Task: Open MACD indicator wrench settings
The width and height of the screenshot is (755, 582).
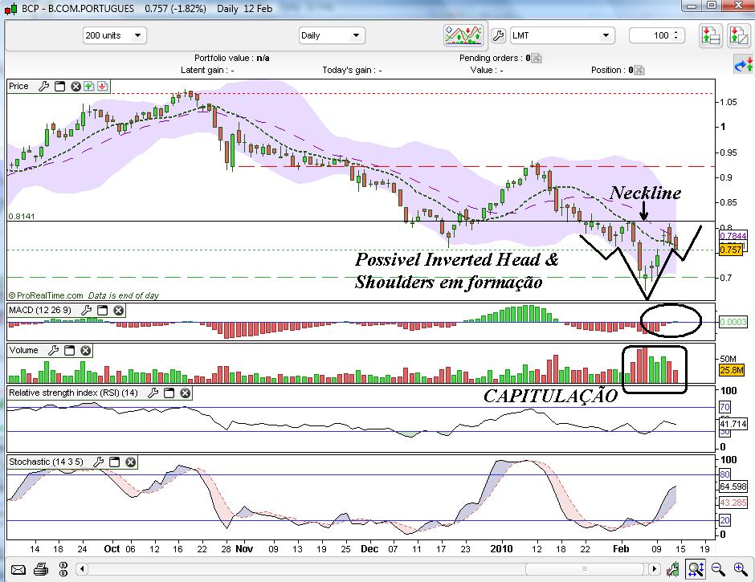Action: (x=87, y=310)
